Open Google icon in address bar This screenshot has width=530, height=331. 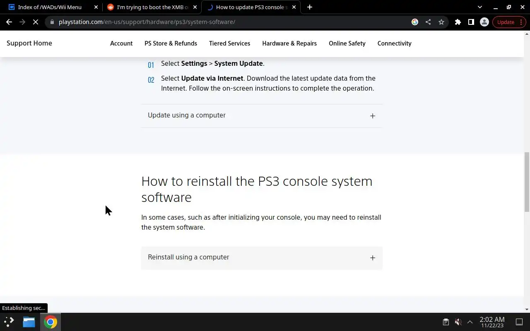(x=415, y=22)
